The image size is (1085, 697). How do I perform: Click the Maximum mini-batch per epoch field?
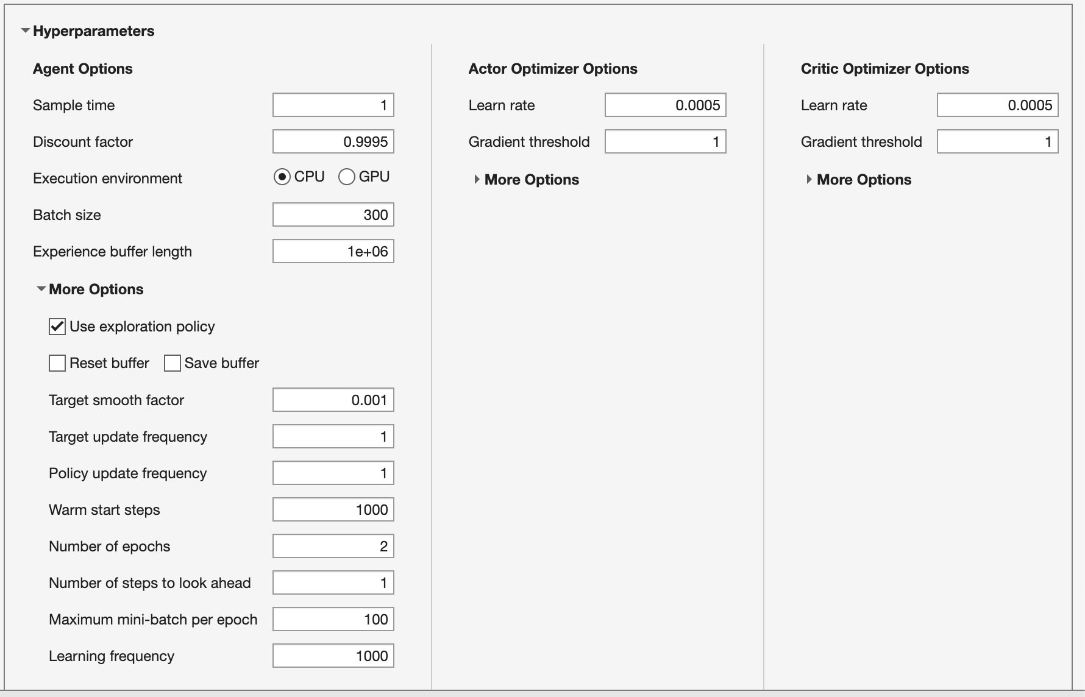coord(333,618)
